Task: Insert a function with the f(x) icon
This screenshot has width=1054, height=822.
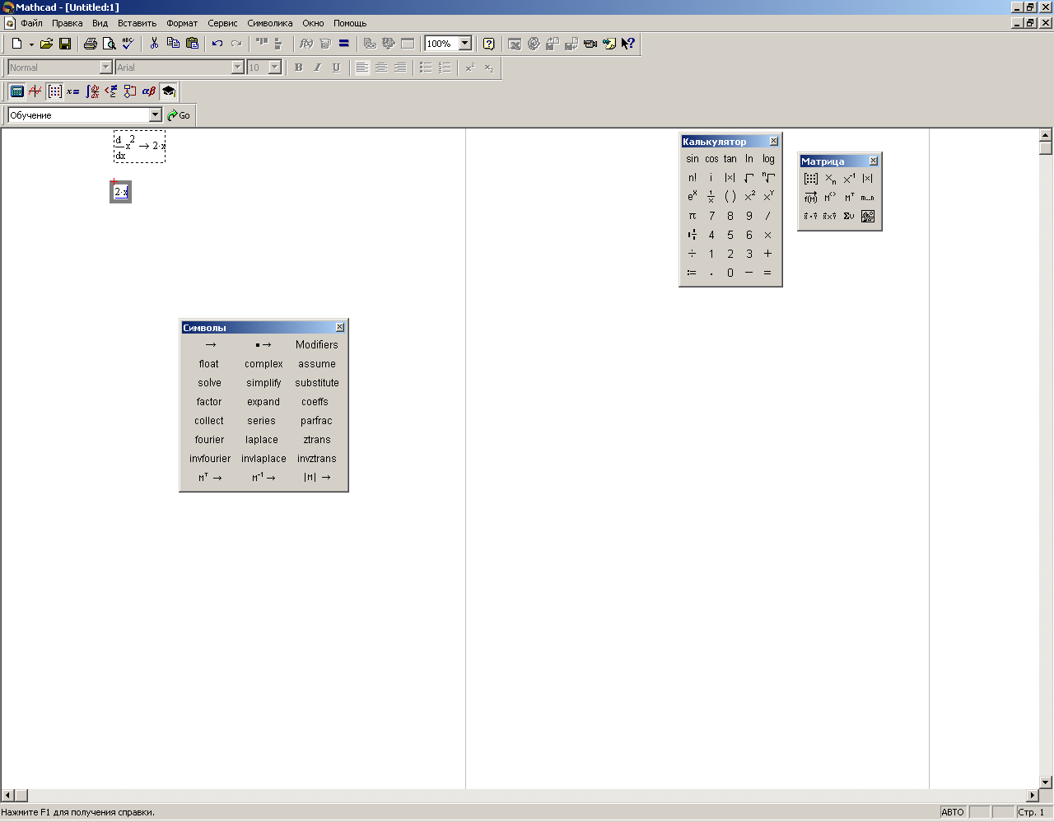Action: point(306,44)
